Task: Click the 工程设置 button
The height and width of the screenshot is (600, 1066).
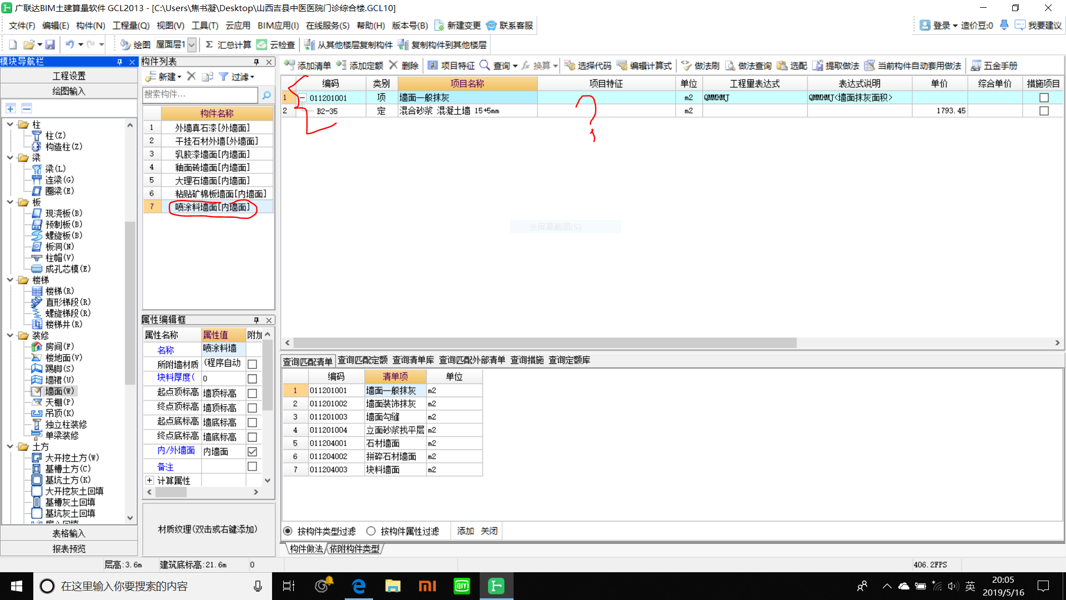Action: tap(69, 76)
